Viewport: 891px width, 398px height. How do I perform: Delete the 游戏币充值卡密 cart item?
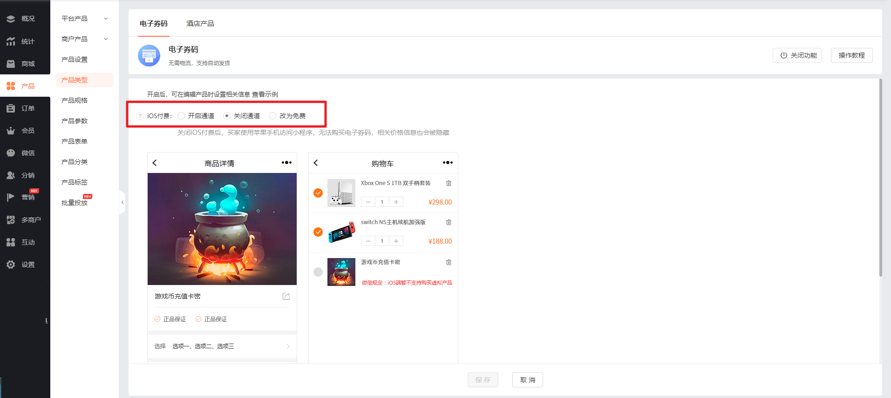[449, 262]
